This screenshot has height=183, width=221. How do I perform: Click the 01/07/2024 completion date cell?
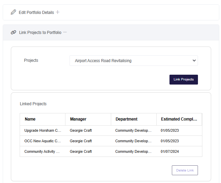[x=170, y=151]
